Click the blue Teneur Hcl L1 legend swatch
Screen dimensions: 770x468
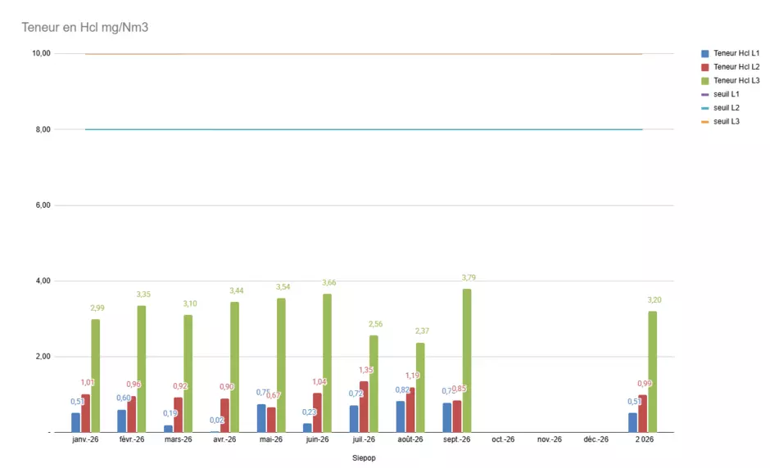[x=704, y=53]
